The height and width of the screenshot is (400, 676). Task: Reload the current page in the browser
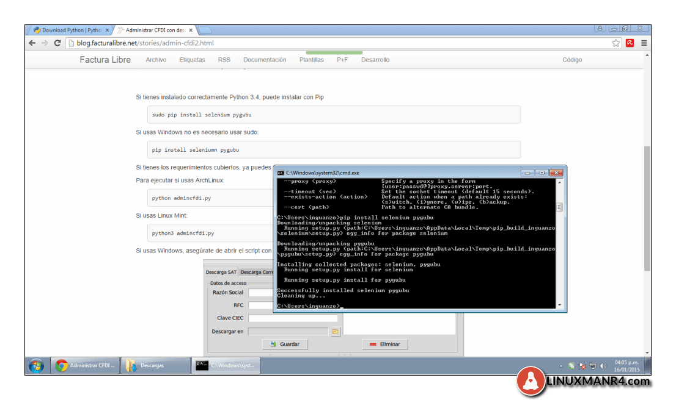click(x=56, y=43)
